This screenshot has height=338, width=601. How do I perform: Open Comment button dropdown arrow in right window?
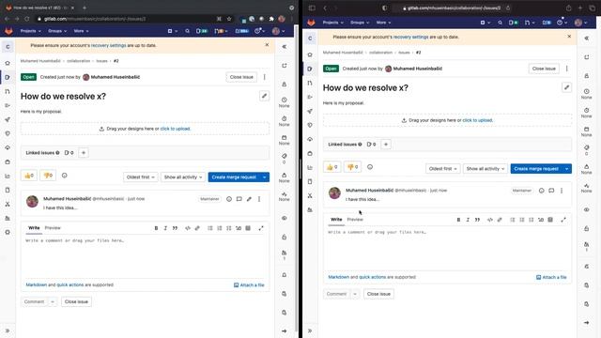click(x=355, y=294)
